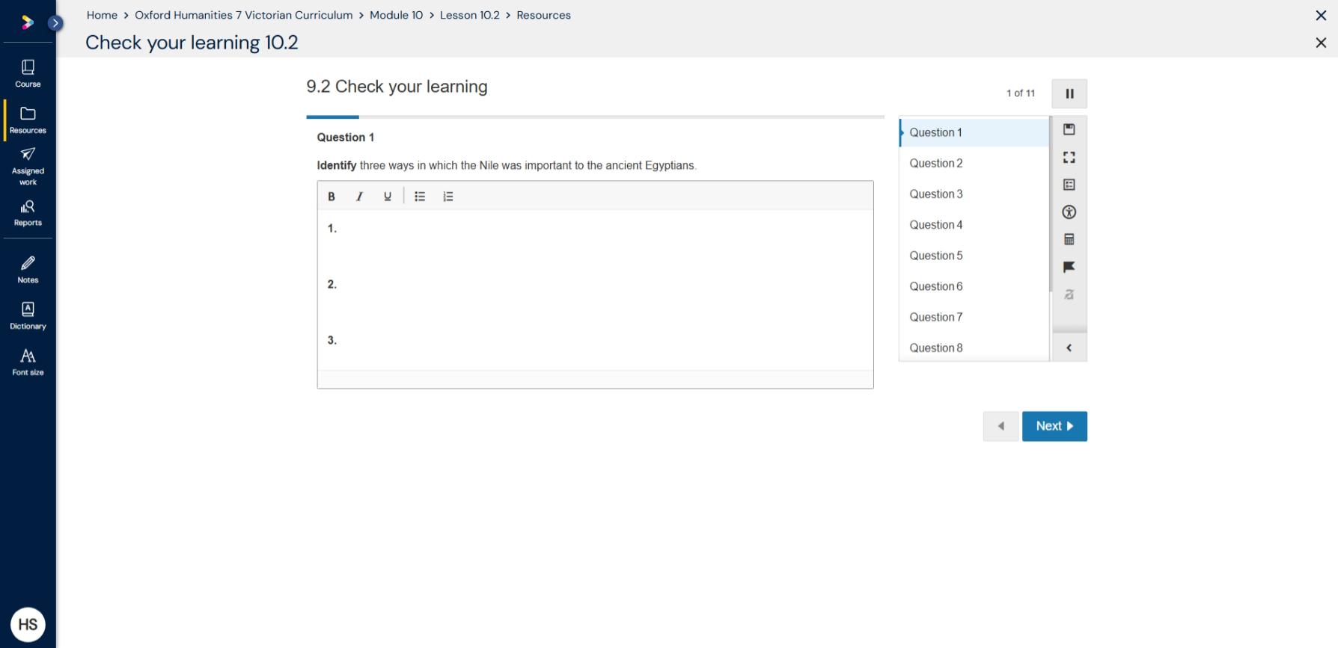Click answer line 2 in the editor

(595, 285)
